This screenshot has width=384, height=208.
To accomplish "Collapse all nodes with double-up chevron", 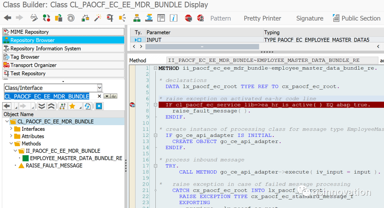I will (51, 106).
